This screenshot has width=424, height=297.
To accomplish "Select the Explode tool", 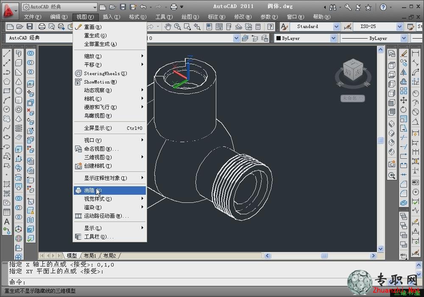I will 404,203.
